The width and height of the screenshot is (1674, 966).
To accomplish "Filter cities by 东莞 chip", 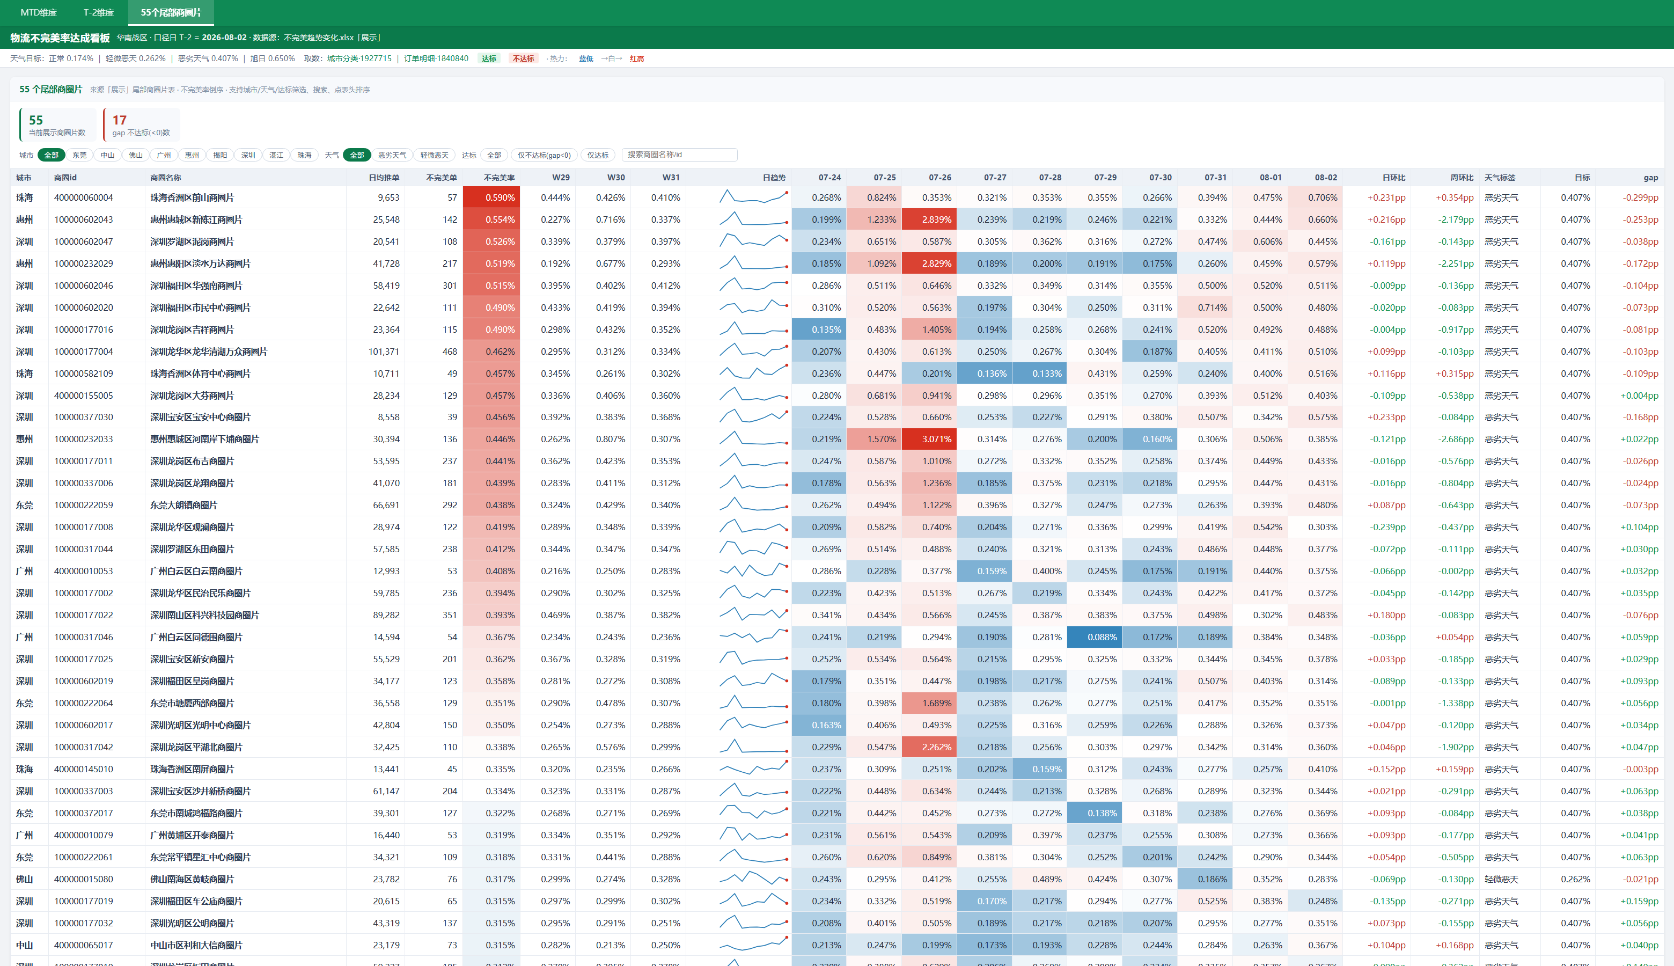I will click(79, 155).
